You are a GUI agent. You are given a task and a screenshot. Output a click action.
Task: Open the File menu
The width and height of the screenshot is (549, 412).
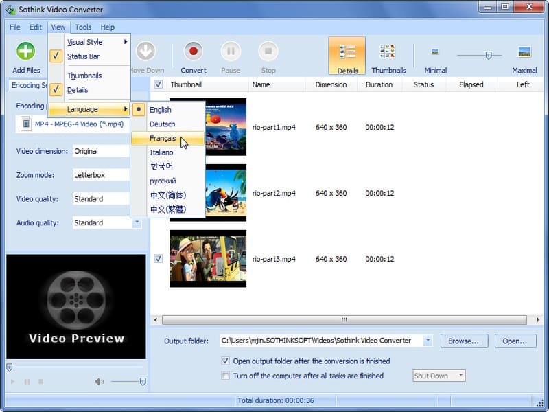[15, 27]
